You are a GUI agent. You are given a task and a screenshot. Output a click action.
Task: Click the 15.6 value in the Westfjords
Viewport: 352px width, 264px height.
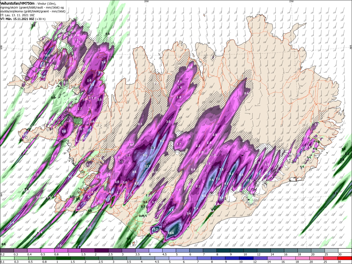(47, 56)
